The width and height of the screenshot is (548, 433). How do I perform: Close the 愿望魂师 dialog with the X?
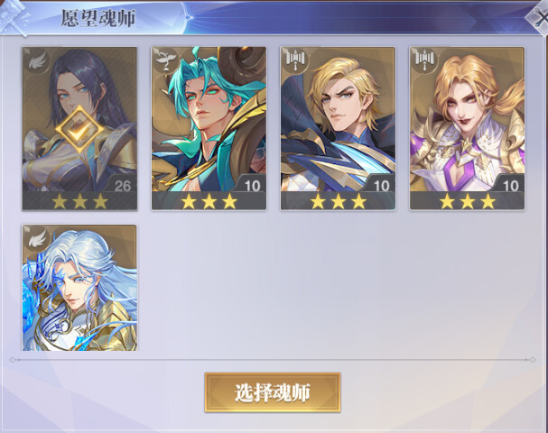(538, 18)
